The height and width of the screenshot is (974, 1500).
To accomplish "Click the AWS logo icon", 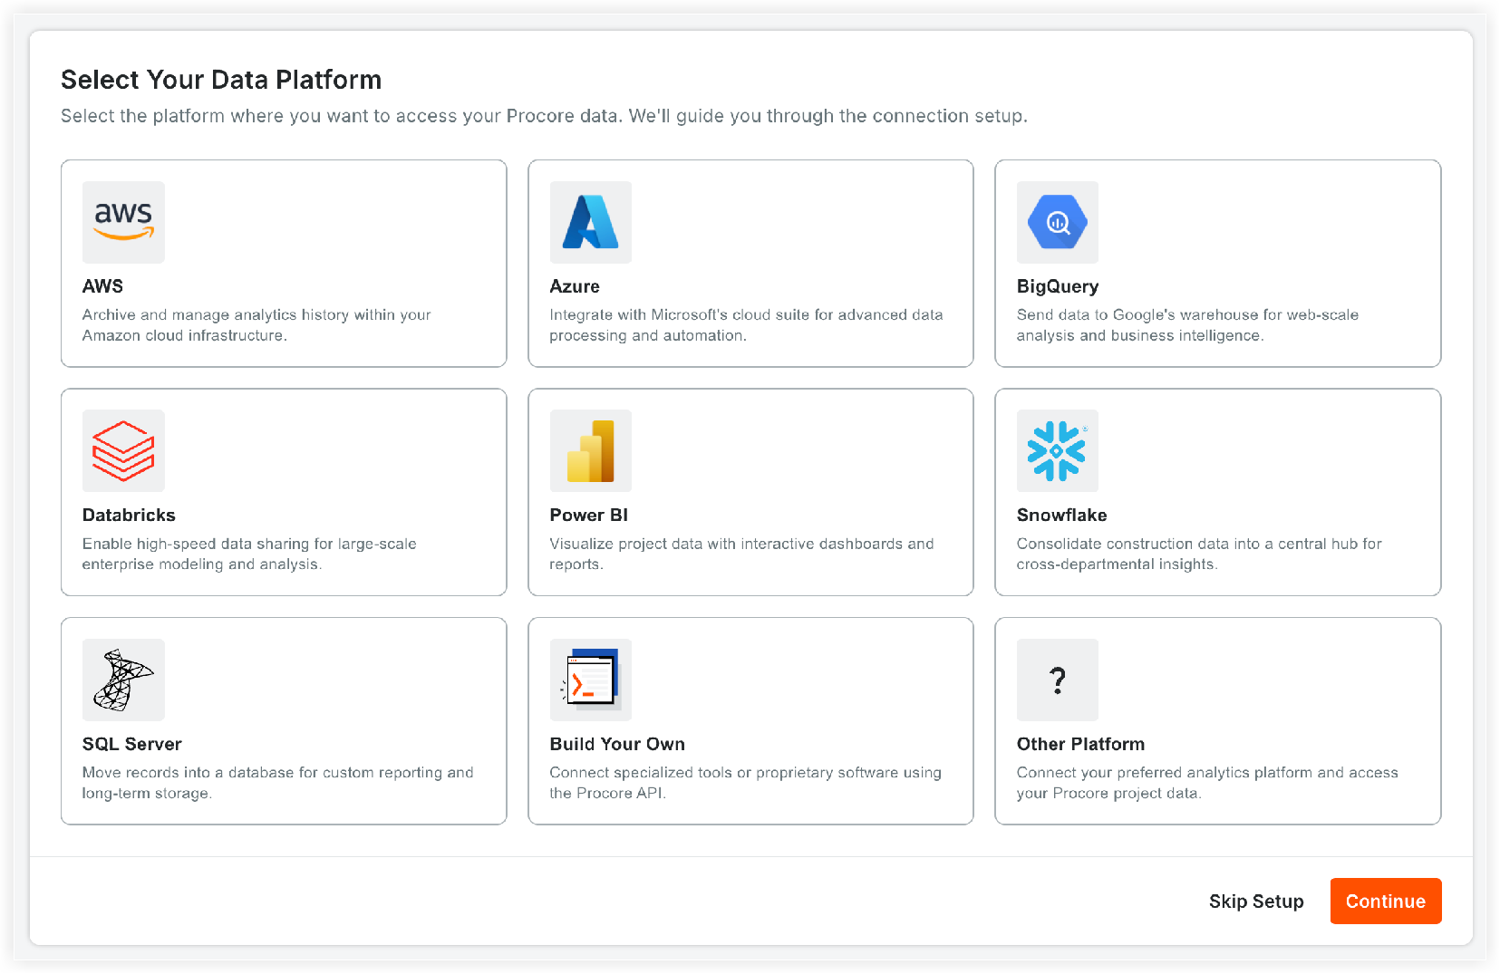I will pos(123,222).
